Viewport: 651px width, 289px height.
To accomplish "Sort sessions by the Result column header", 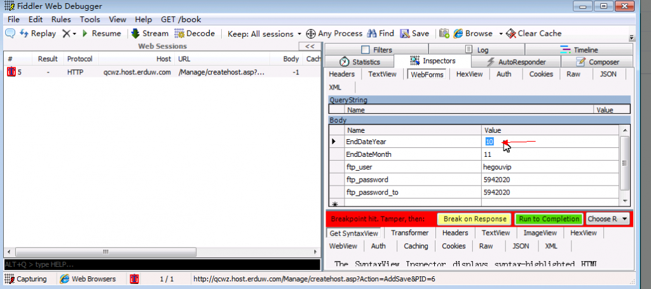I will pos(48,59).
